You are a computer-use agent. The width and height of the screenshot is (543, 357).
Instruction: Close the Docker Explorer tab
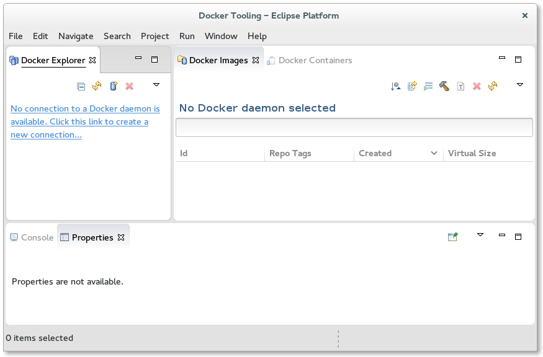(92, 60)
